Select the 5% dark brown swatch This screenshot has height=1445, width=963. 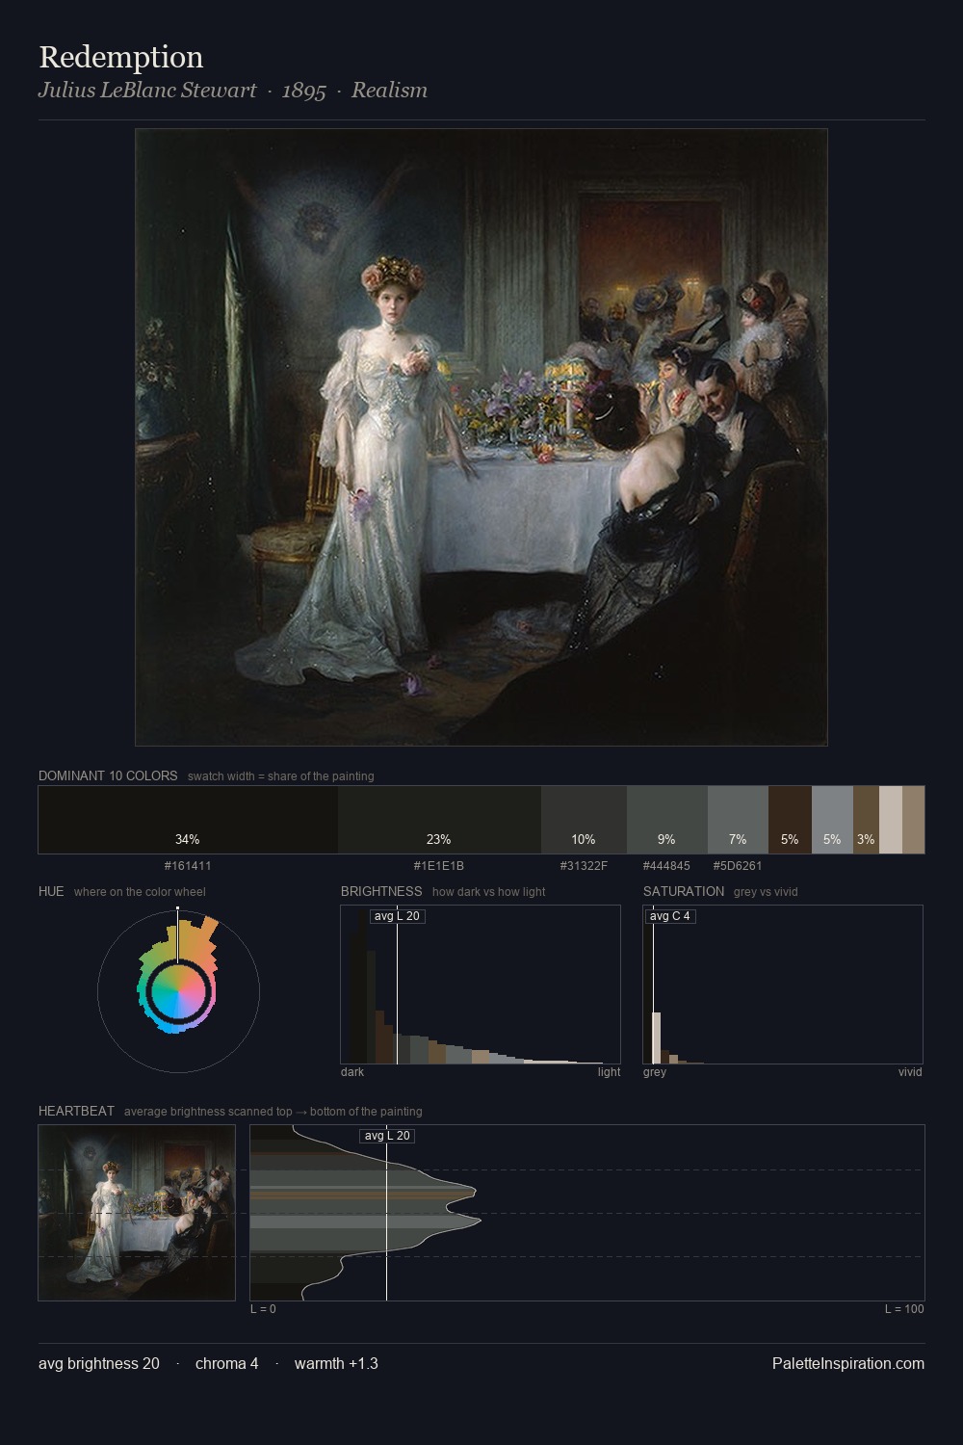click(x=790, y=820)
